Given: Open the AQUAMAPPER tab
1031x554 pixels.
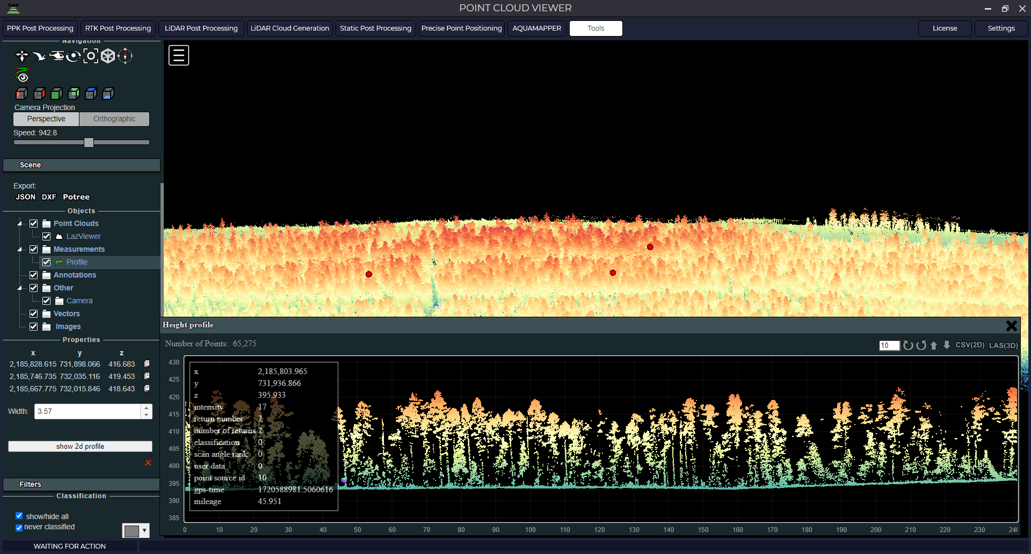Looking at the screenshot, I should pyautogui.click(x=537, y=28).
